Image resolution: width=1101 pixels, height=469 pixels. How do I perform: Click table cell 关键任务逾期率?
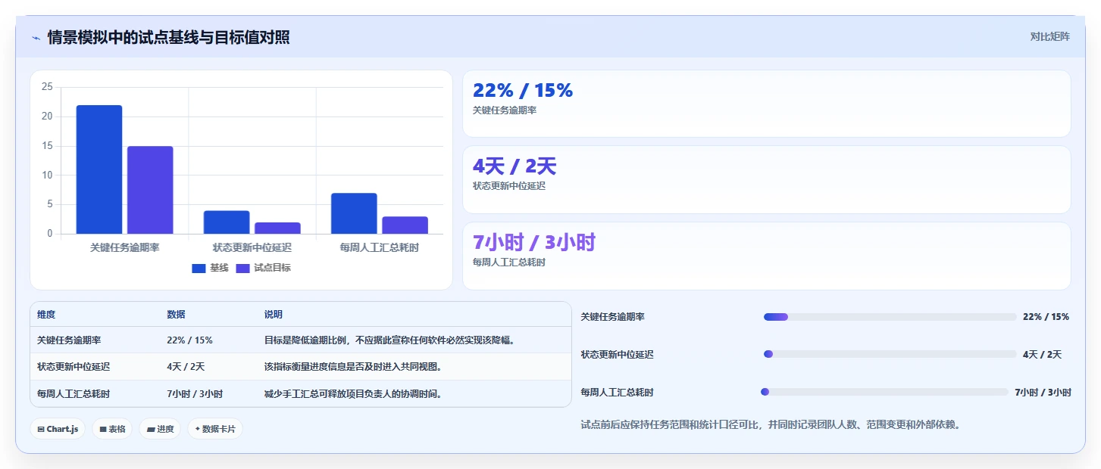click(x=69, y=340)
